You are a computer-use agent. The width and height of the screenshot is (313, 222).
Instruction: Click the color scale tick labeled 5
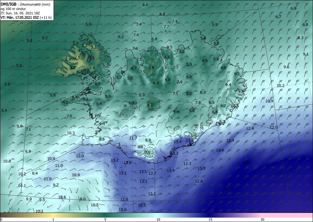105,219
